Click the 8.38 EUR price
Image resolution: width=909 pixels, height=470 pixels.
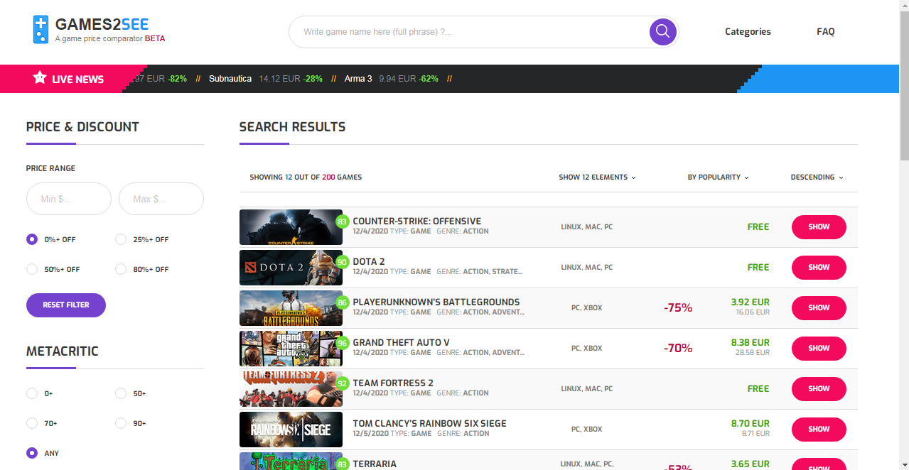(x=750, y=342)
